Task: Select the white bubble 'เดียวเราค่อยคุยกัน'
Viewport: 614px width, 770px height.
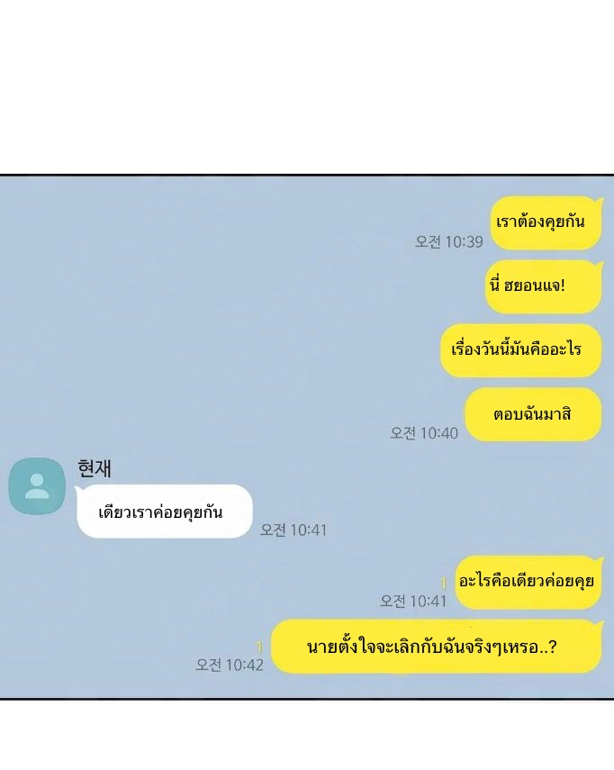Action: point(165,512)
